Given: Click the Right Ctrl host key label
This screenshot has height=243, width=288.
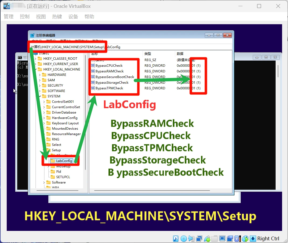Looking at the screenshot, I should [268, 239].
